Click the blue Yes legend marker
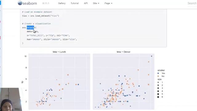 [x=158, y=73]
